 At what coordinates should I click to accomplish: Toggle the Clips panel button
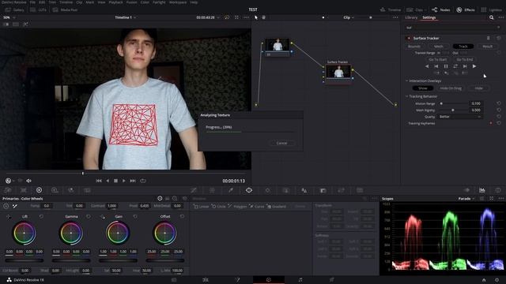pyautogui.click(x=416, y=10)
